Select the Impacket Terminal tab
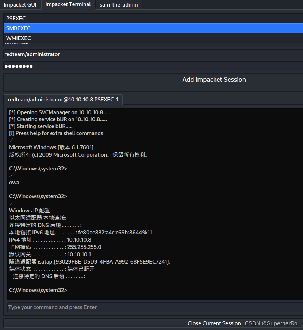303x330 pixels. (x=68, y=4)
